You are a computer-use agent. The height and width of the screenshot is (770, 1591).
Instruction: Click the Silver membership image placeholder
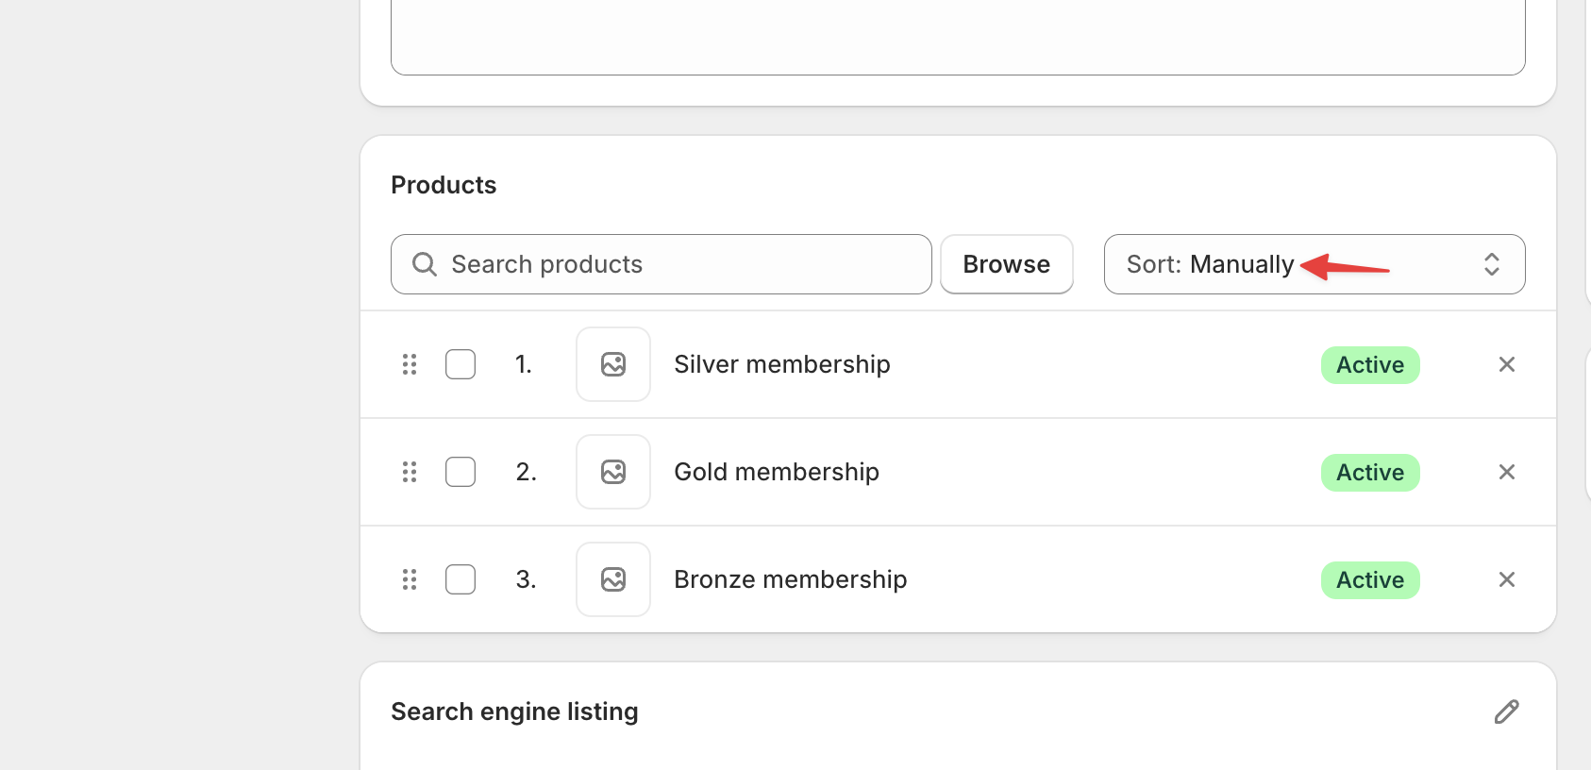pos(613,364)
